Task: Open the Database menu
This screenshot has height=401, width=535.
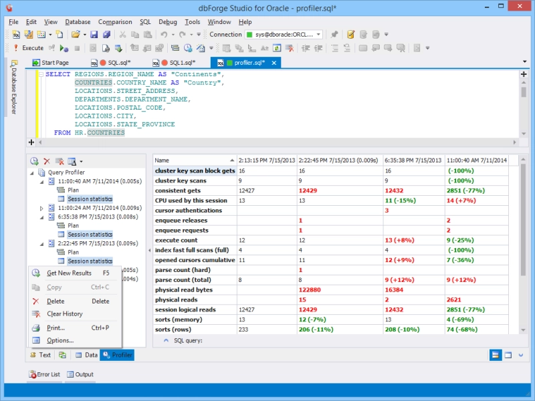Action: click(78, 22)
